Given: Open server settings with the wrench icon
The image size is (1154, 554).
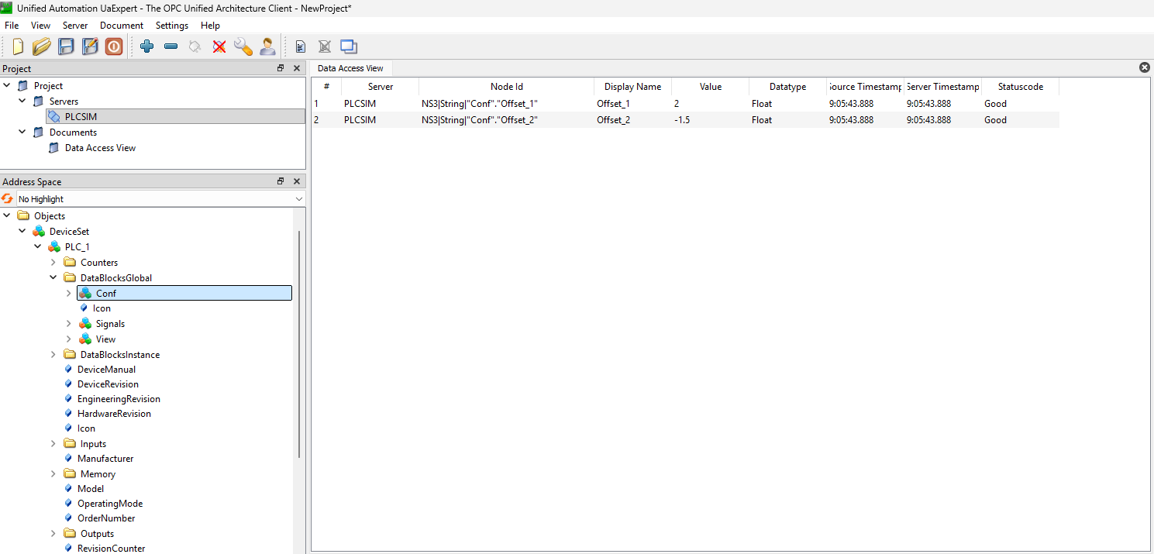Looking at the screenshot, I should (243, 46).
